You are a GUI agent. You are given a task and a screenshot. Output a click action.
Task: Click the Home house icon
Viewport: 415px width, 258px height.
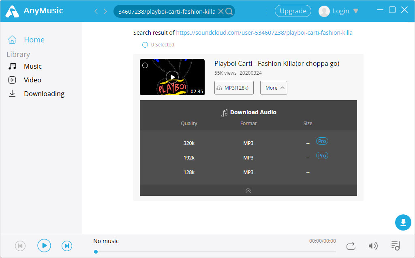(12, 40)
